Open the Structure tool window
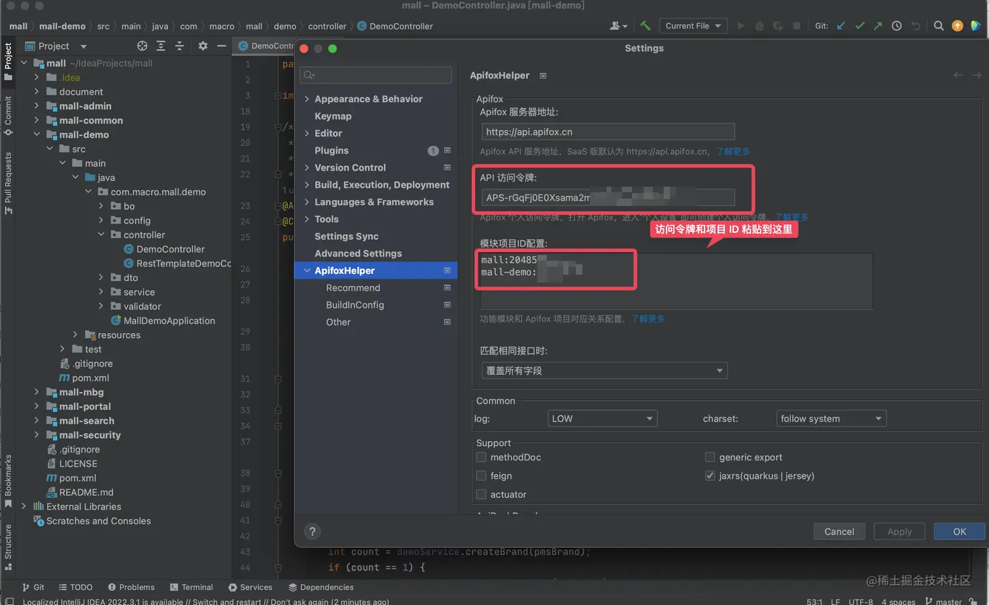 (8, 547)
